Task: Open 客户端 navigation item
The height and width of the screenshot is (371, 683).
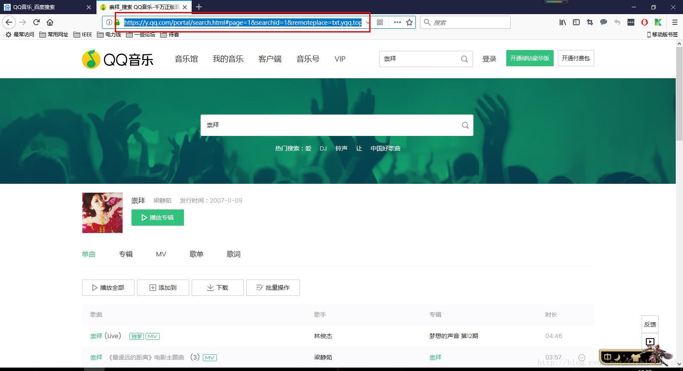Action: coord(270,59)
